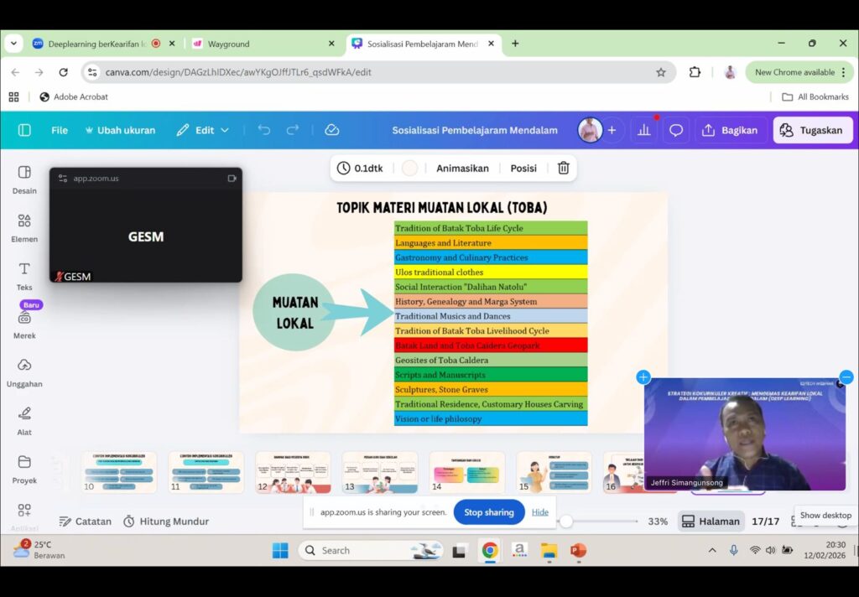This screenshot has width=859, height=597.
Task: Open the 0.1dtk page duration setting
Action: point(360,168)
